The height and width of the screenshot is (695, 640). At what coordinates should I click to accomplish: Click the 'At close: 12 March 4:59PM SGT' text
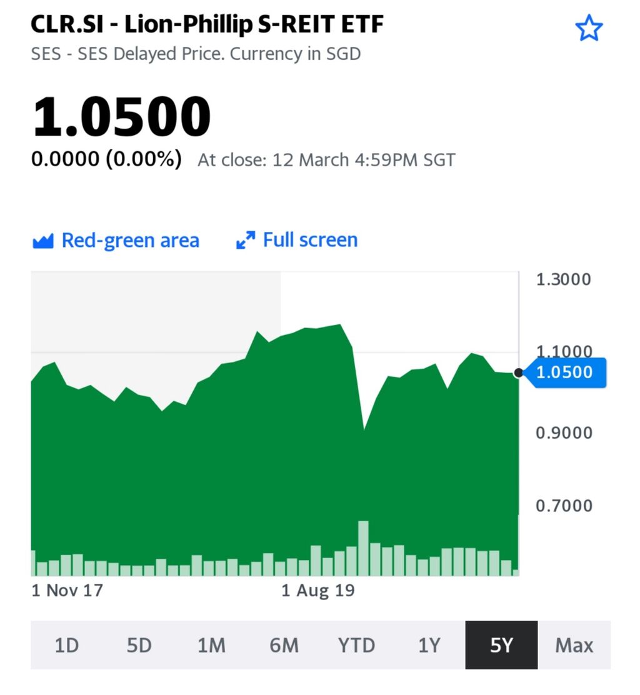coord(326,160)
